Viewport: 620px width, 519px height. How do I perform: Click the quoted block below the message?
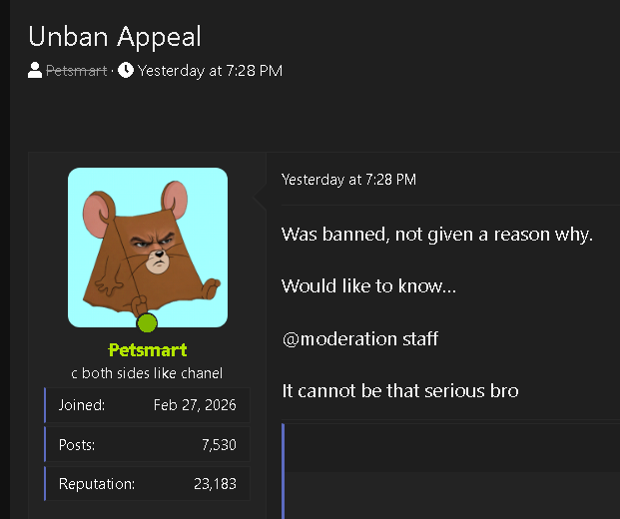450,471
